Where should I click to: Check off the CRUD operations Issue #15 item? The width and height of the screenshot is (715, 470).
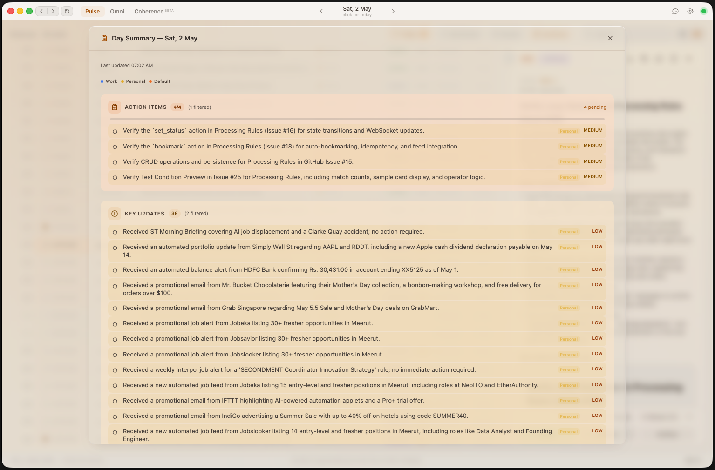[x=115, y=162]
